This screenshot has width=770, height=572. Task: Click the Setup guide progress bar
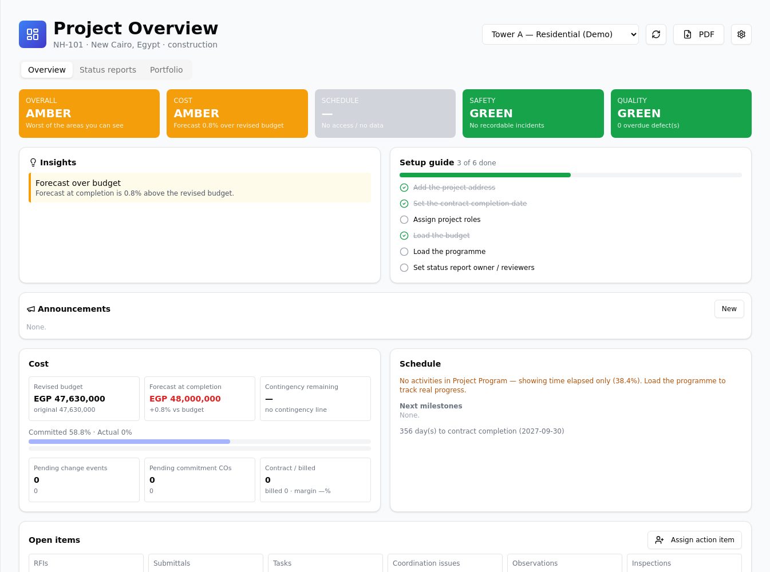pyautogui.click(x=571, y=175)
